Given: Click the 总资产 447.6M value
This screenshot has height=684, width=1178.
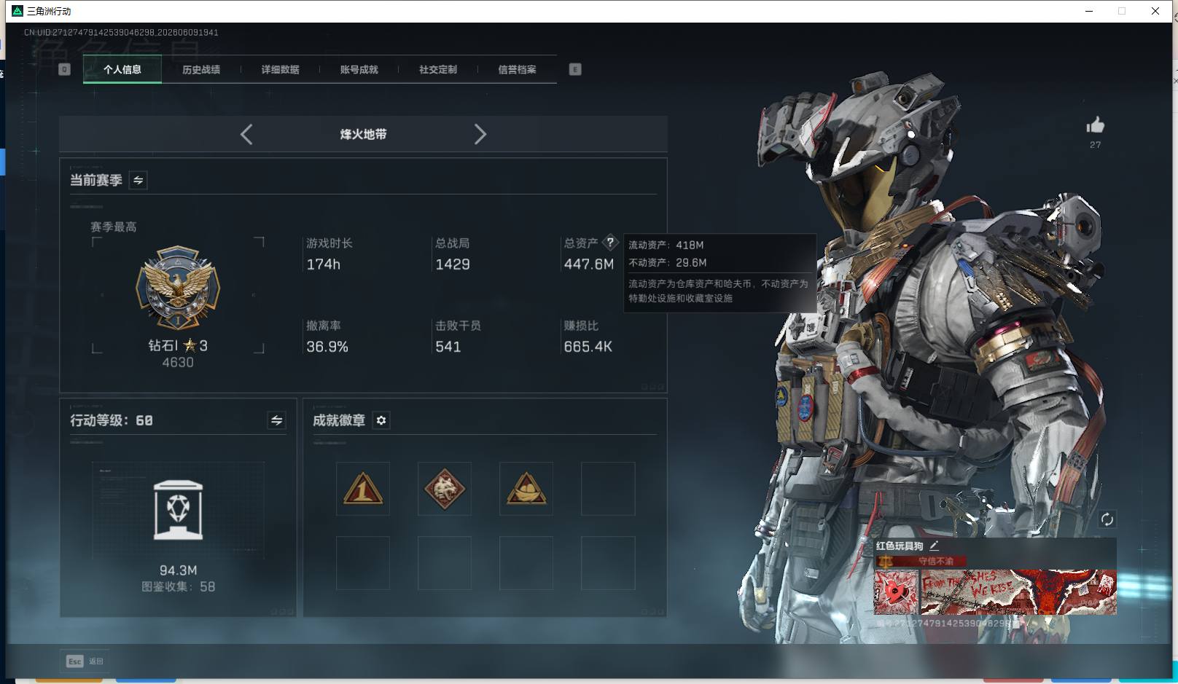Looking at the screenshot, I should (589, 264).
